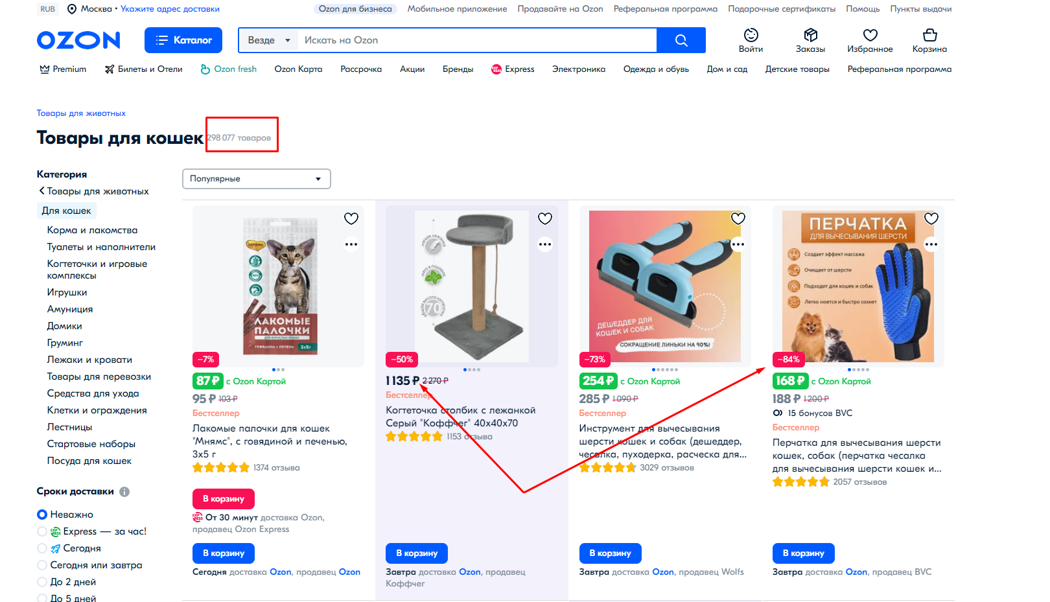
Task: Open Express section with red icon
Action: click(513, 69)
